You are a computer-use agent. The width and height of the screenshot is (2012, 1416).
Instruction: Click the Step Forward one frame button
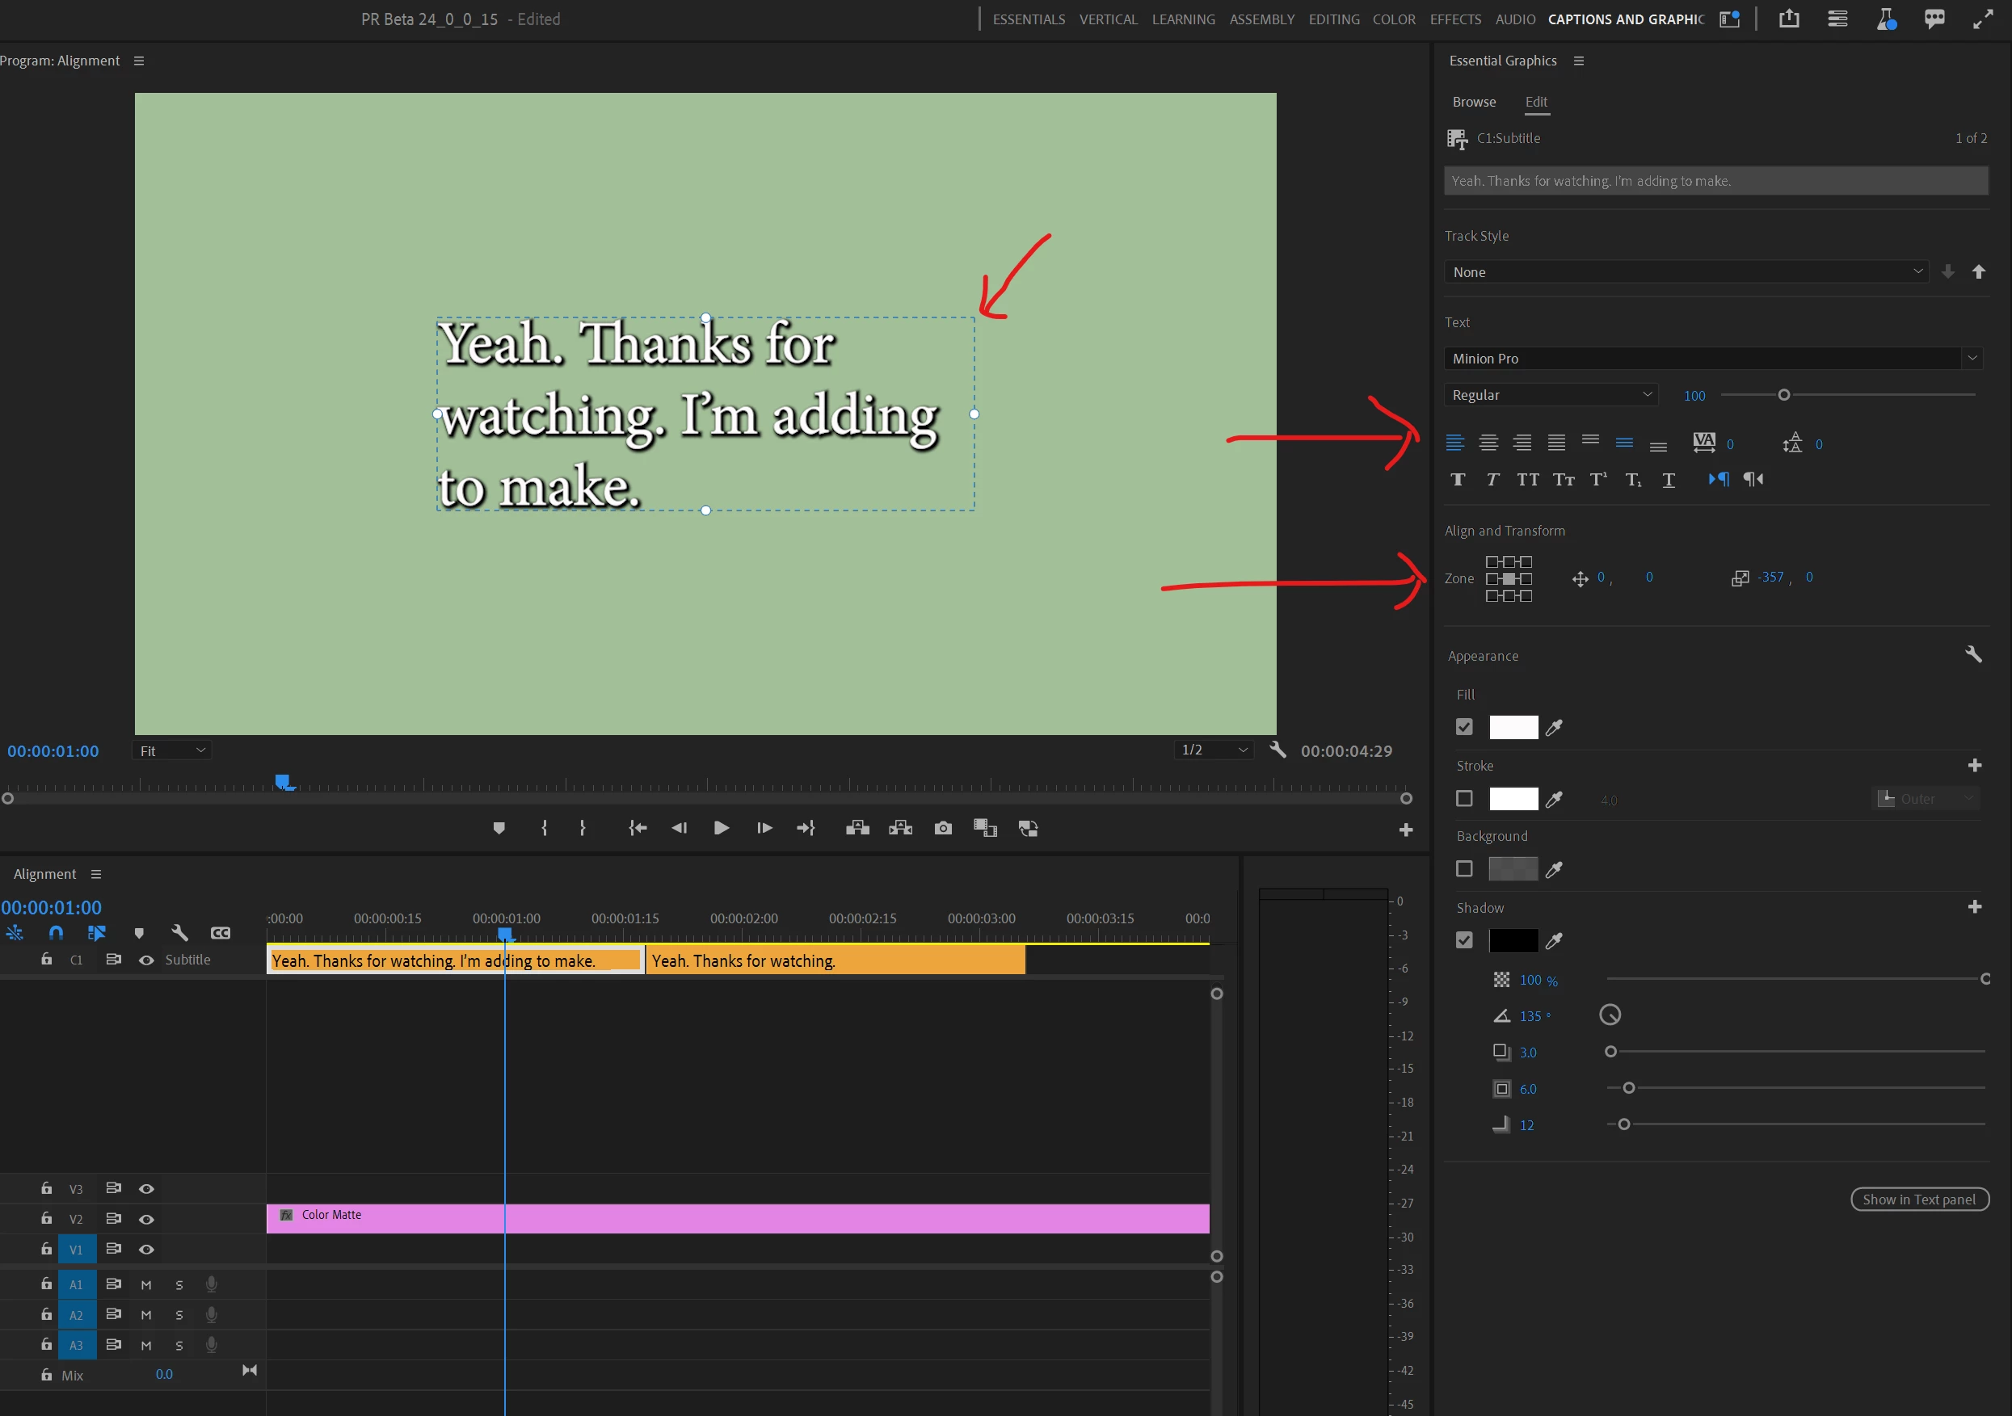[764, 828]
